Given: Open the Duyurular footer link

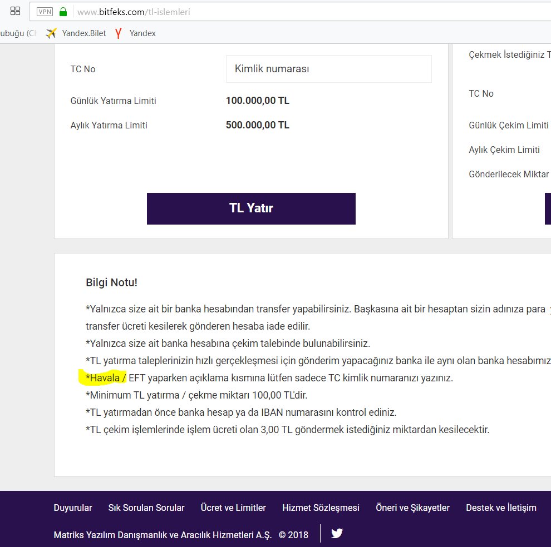Looking at the screenshot, I should pos(73,508).
